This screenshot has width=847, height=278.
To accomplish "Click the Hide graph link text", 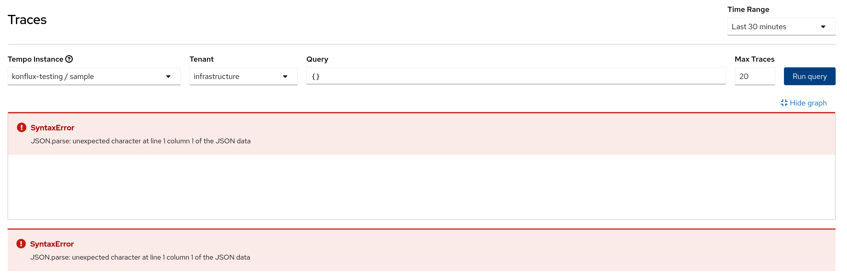I will point(808,103).
